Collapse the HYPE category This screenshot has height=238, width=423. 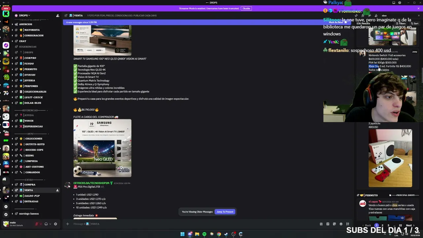click(x=31, y=134)
